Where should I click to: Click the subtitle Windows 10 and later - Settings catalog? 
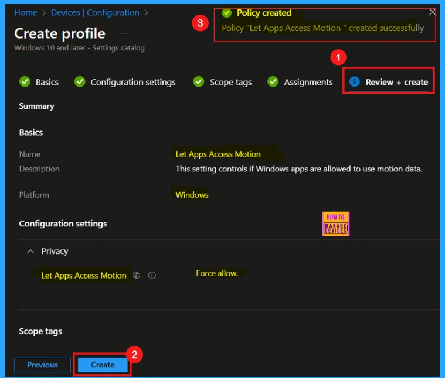[x=80, y=48]
